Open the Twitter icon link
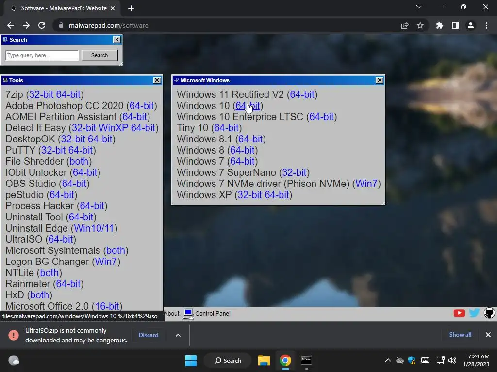Viewport: 497px width, 372px height. pyautogui.click(x=474, y=313)
